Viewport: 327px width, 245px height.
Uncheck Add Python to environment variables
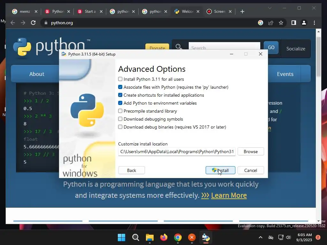coord(120,103)
